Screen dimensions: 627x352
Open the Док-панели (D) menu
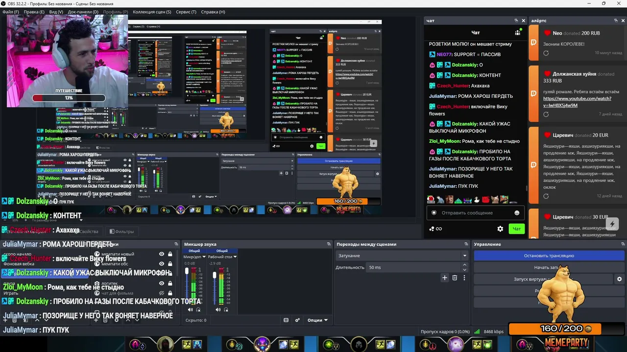point(83,12)
